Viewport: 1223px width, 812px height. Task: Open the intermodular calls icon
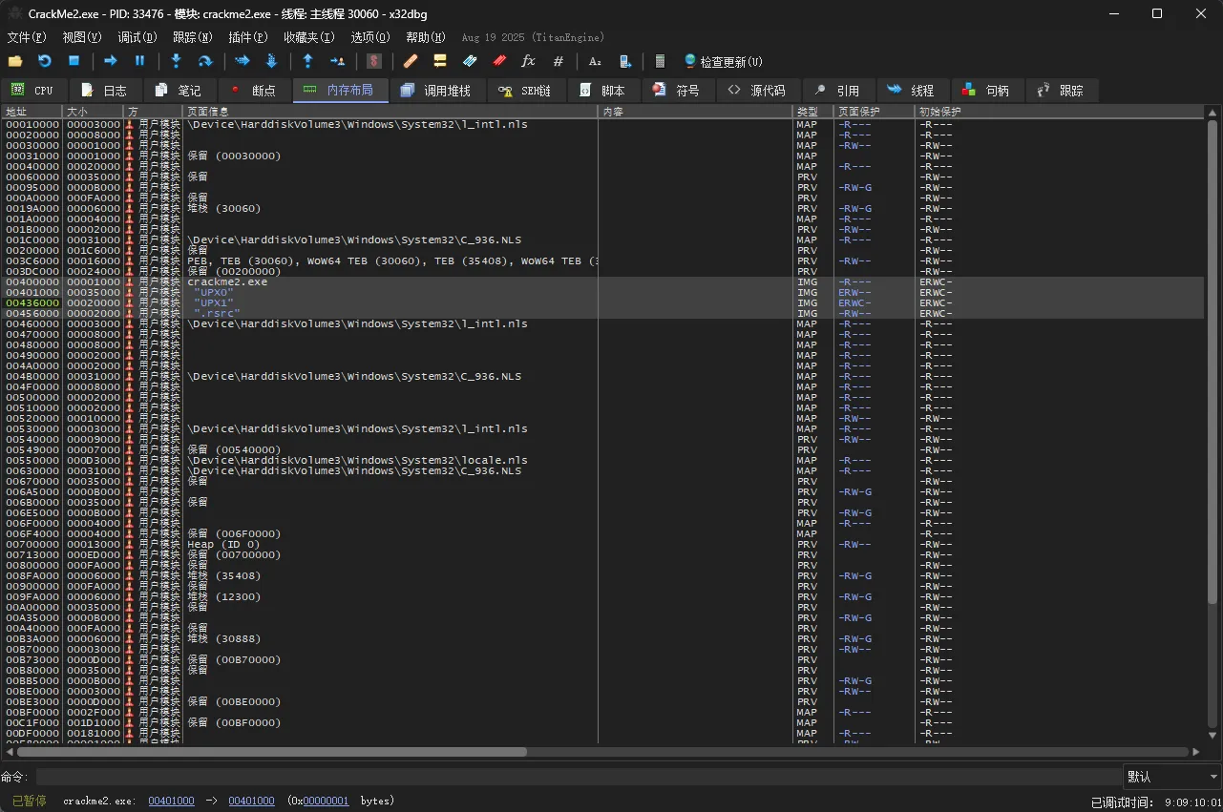(625, 61)
